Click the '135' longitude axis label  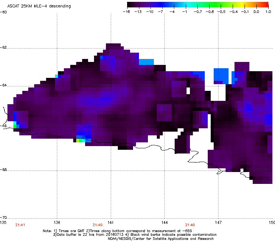coord(3,222)
